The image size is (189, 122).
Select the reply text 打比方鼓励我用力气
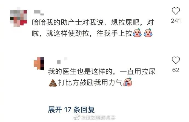(x=90, y=83)
